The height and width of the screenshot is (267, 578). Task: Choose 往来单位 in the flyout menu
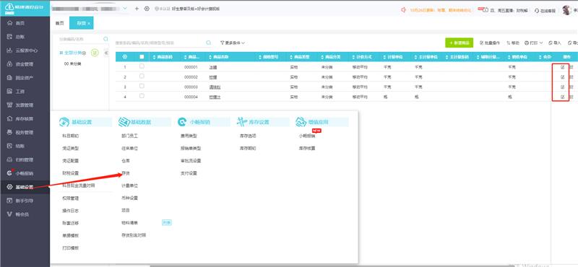(129, 148)
